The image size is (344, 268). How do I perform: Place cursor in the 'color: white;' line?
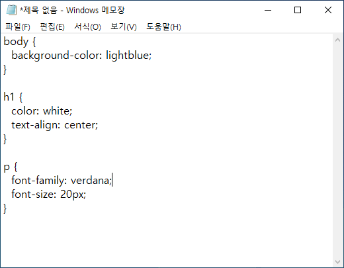pos(42,111)
